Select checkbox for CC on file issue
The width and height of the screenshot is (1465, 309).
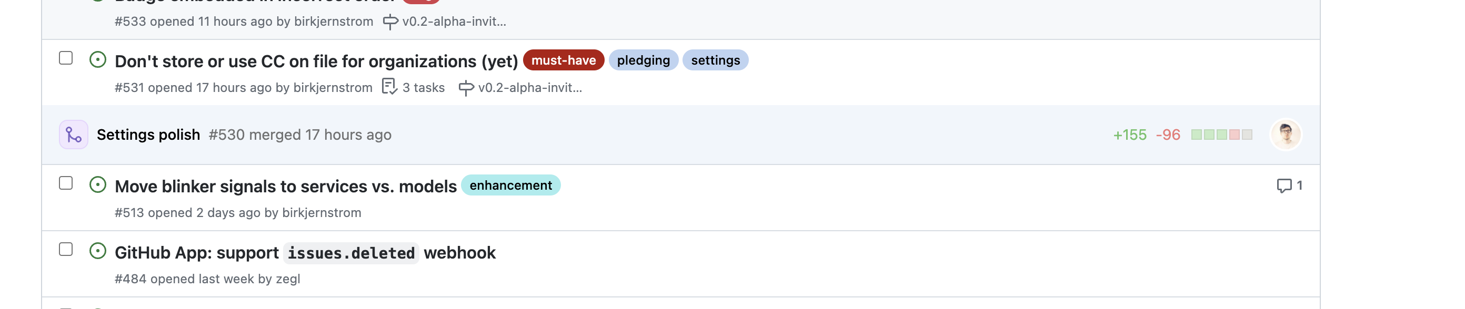(66, 58)
